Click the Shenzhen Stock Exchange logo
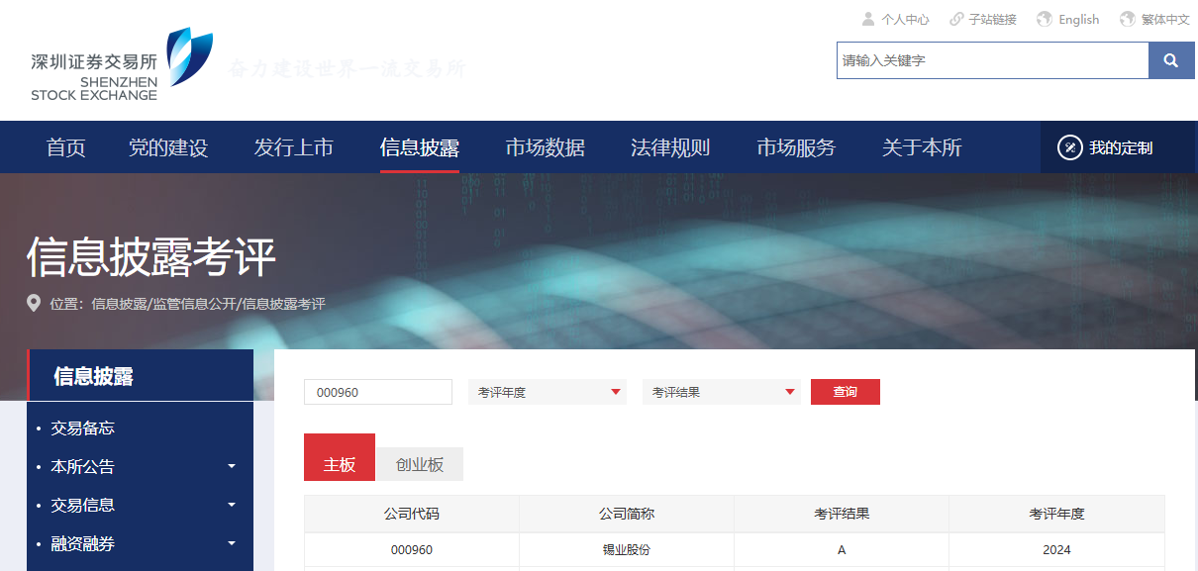1198x571 pixels. click(x=121, y=64)
